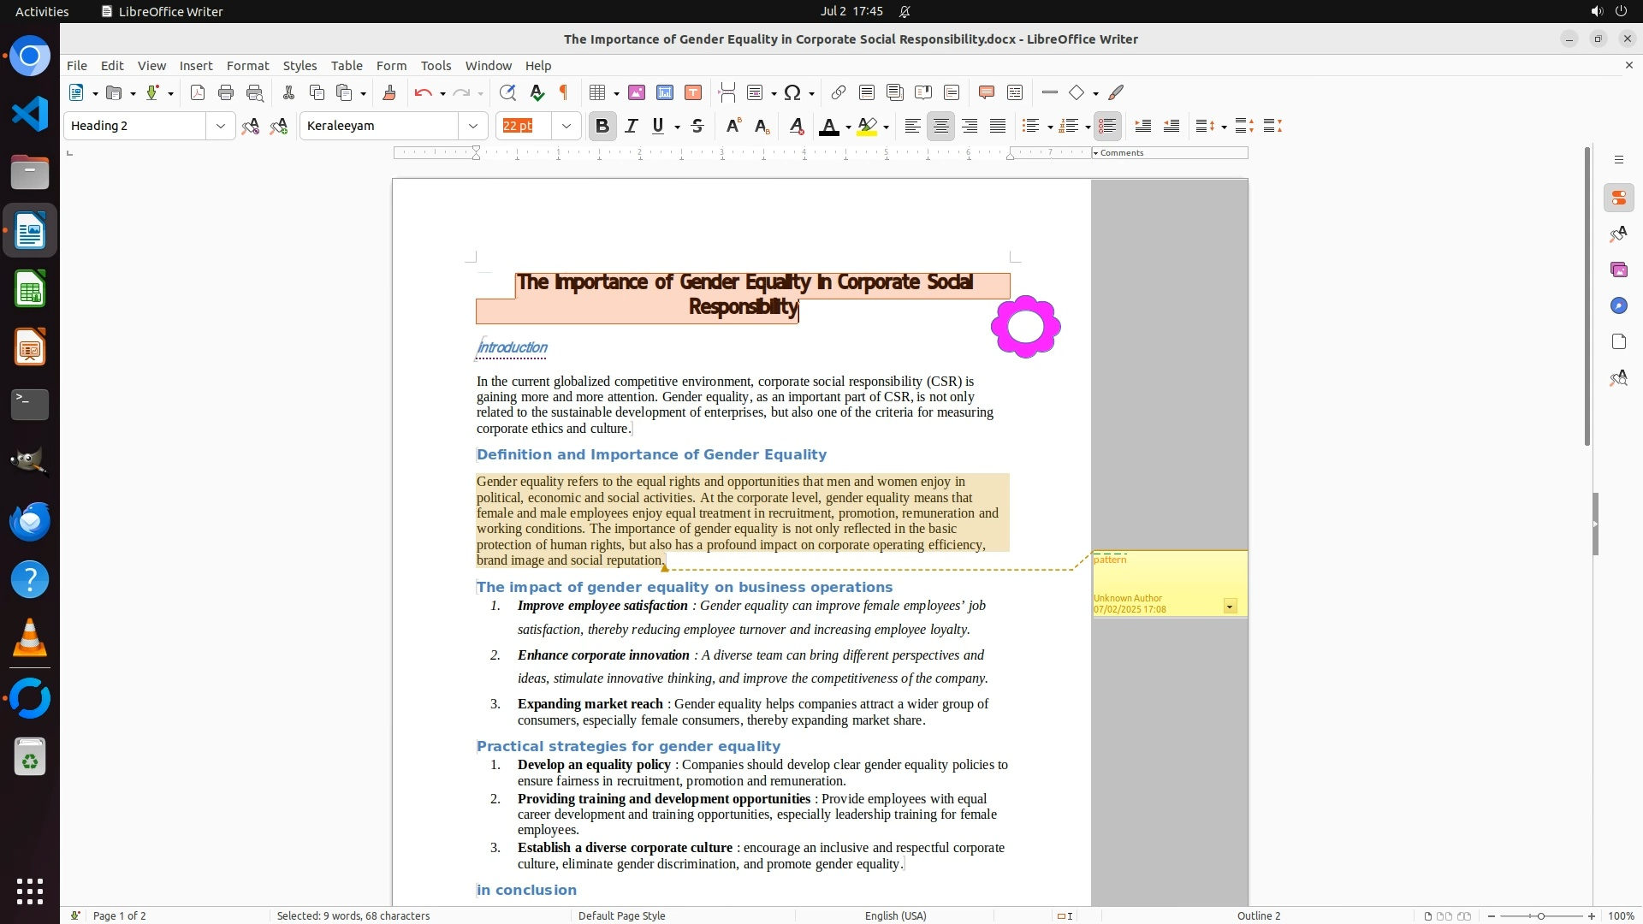Image resolution: width=1643 pixels, height=924 pixels.
Task: Click English (USA) language in status bar
Action: (895, 915)
